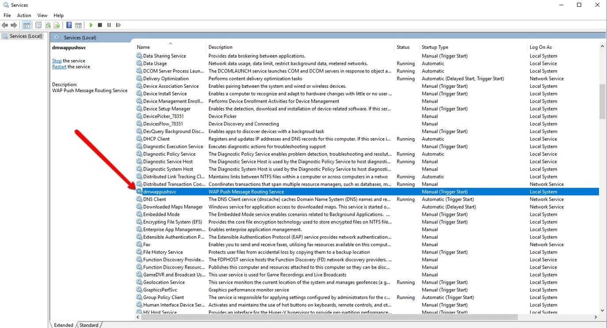Click the Properties toolbar icon
The image size is (607, 328).
pos(38,26)
